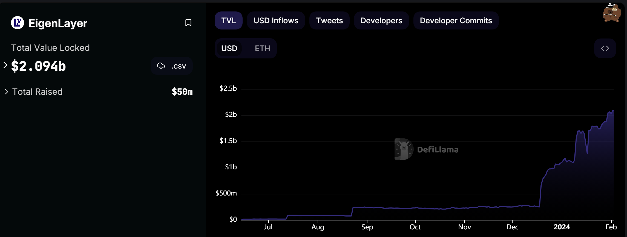Show the Tweets chart
Image resolution: width=627 pixels, height=237 pixels.
[x=329, y=20]
